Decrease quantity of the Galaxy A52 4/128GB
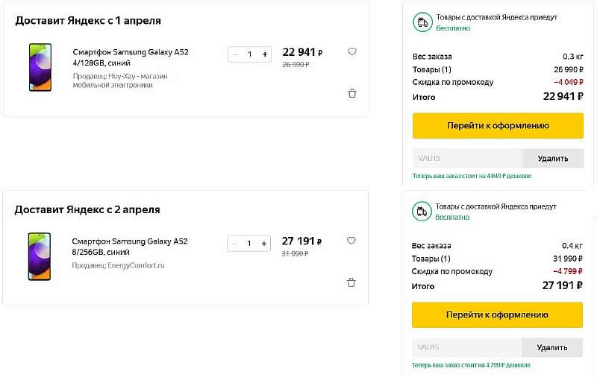Image resolution: width=597 pixels, height=377 pixels. coord(236,54)
